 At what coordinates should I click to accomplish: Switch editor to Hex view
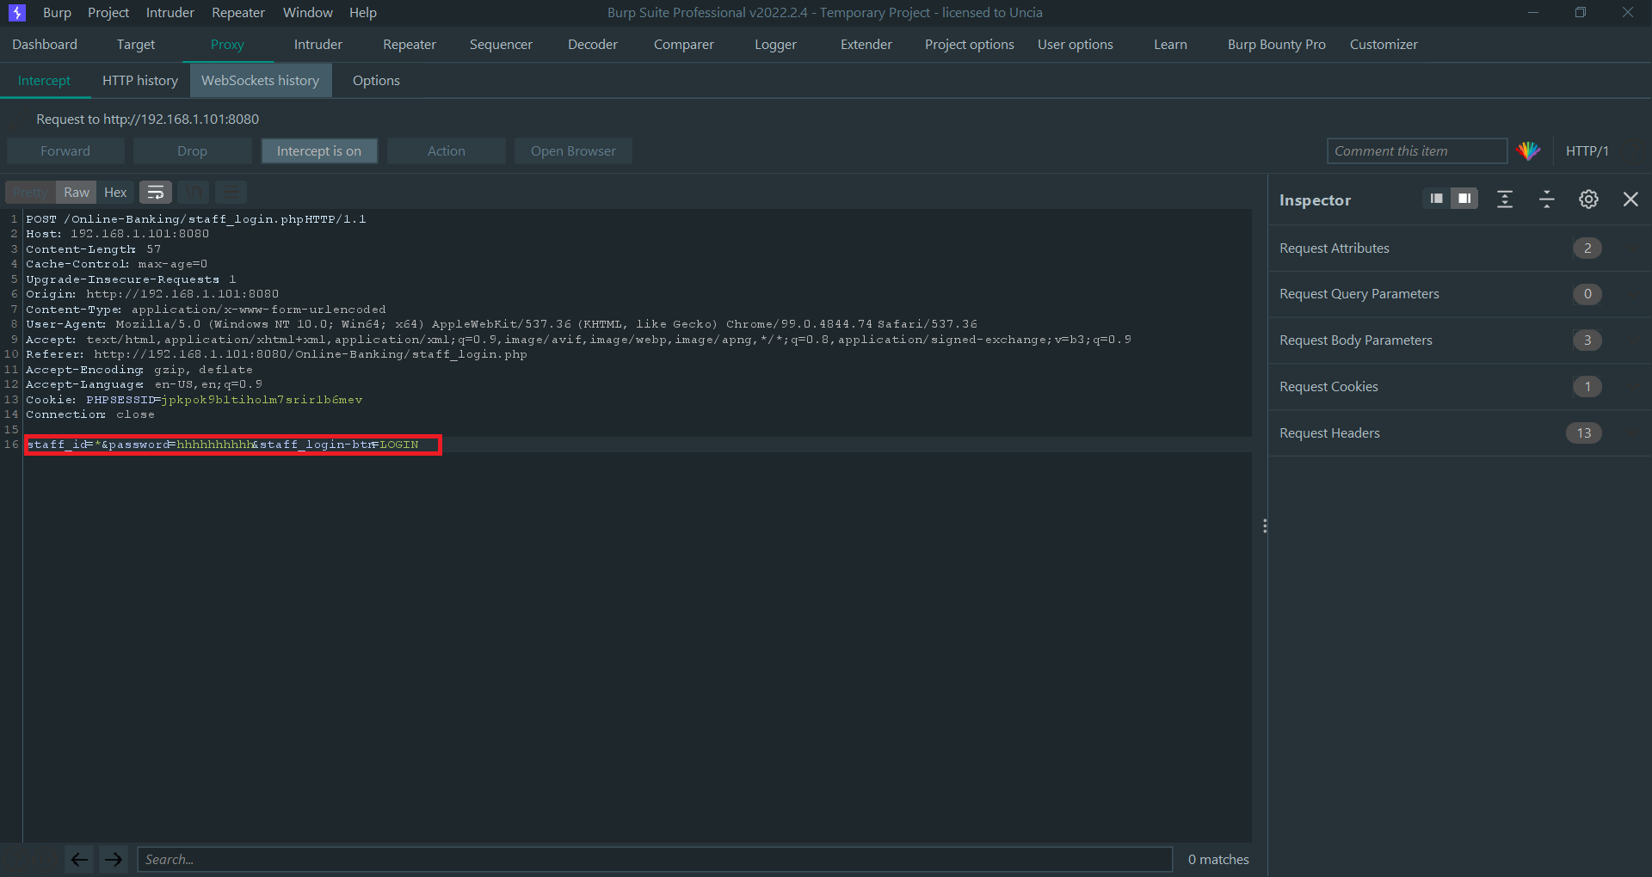115,193
